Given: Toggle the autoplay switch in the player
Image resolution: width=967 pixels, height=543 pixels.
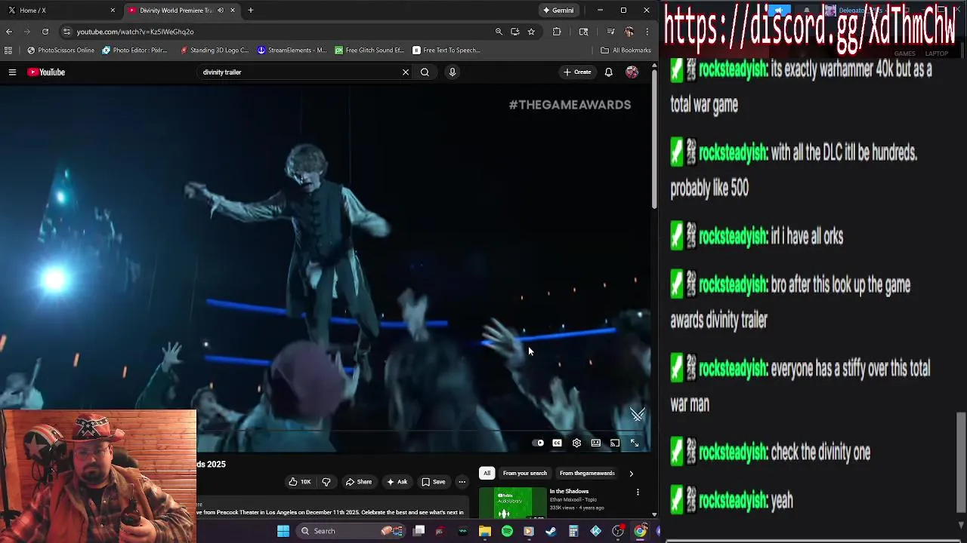Looking at the screenshot, I should (x=538, y=443).
